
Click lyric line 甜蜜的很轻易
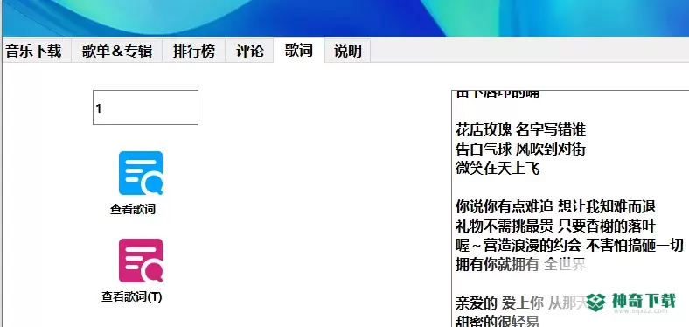[x=498, y=320]
